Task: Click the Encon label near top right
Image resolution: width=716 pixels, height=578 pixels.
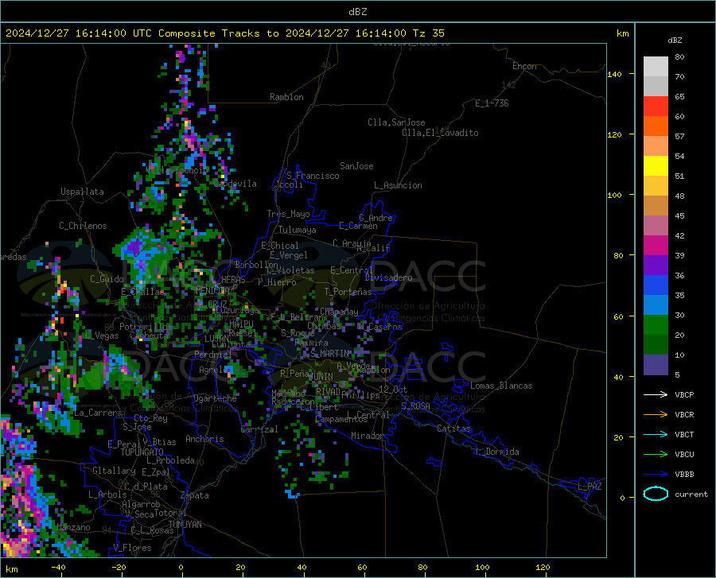Action: [524, 66]
